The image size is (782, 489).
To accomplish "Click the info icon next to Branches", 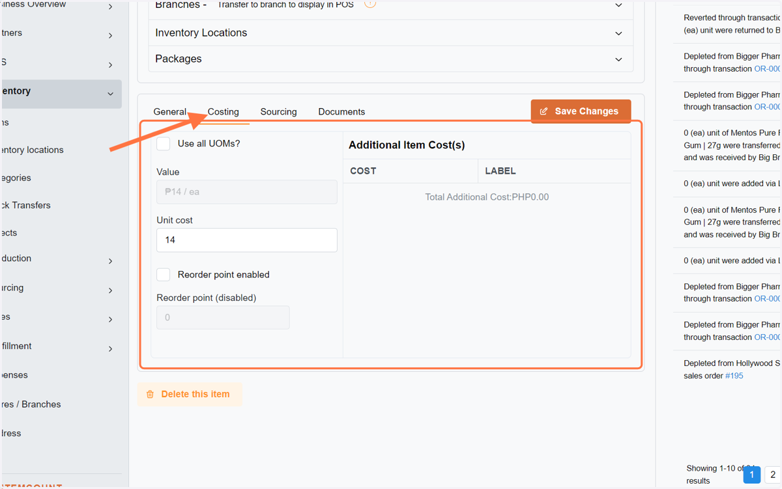I will coord(370,3).
